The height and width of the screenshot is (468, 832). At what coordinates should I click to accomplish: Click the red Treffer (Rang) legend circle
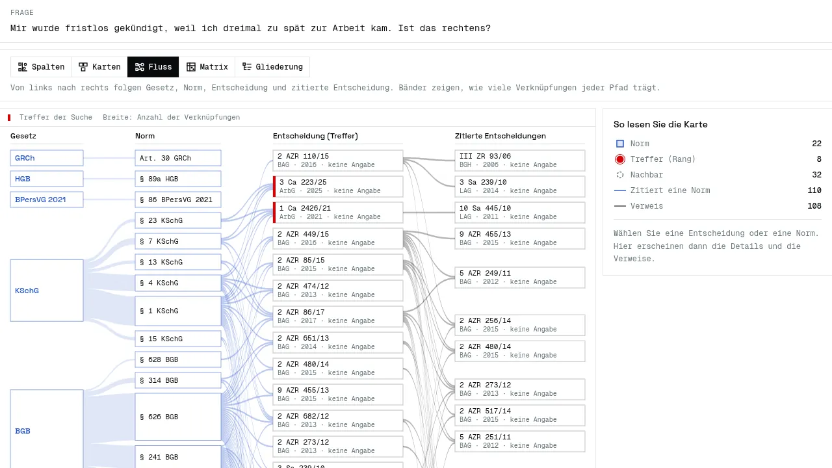pos(620,159)
